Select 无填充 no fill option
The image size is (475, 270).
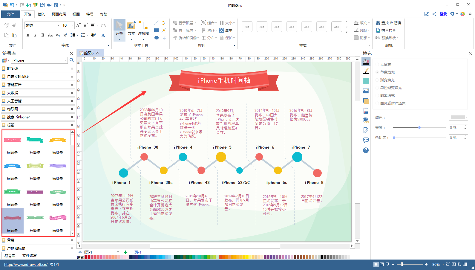(383, 64)
